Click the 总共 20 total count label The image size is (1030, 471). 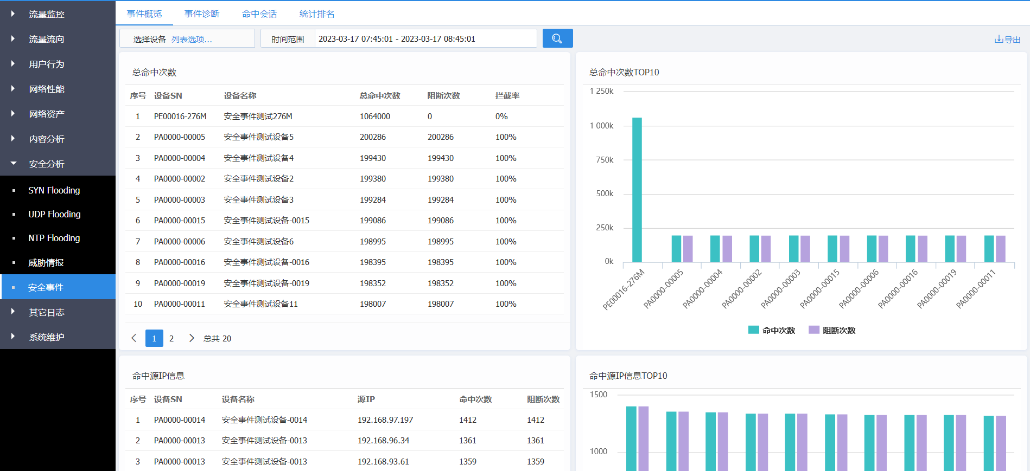[x=217, y=338]
